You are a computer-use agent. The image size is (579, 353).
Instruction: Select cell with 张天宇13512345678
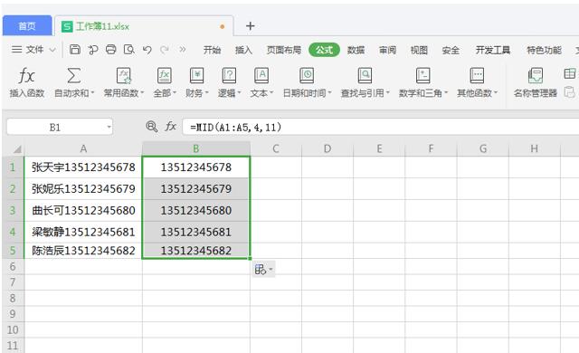[83, 167]
